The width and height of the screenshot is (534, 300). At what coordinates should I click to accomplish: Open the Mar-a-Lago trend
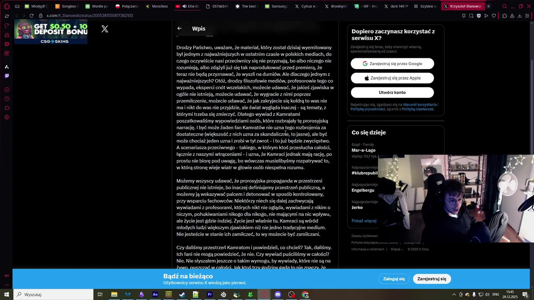363,150
